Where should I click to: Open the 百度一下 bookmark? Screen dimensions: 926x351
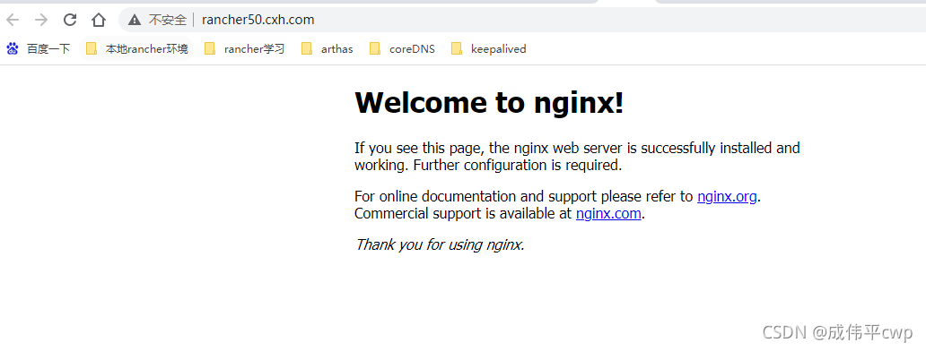38,49
